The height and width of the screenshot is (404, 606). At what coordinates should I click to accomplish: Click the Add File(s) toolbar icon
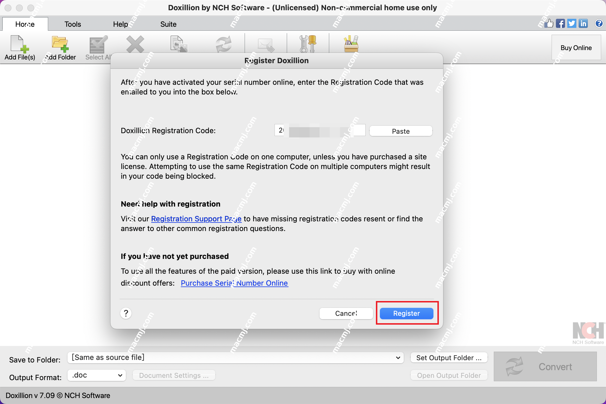click(20, 44)
